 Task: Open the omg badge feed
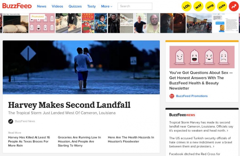[210, 6]
